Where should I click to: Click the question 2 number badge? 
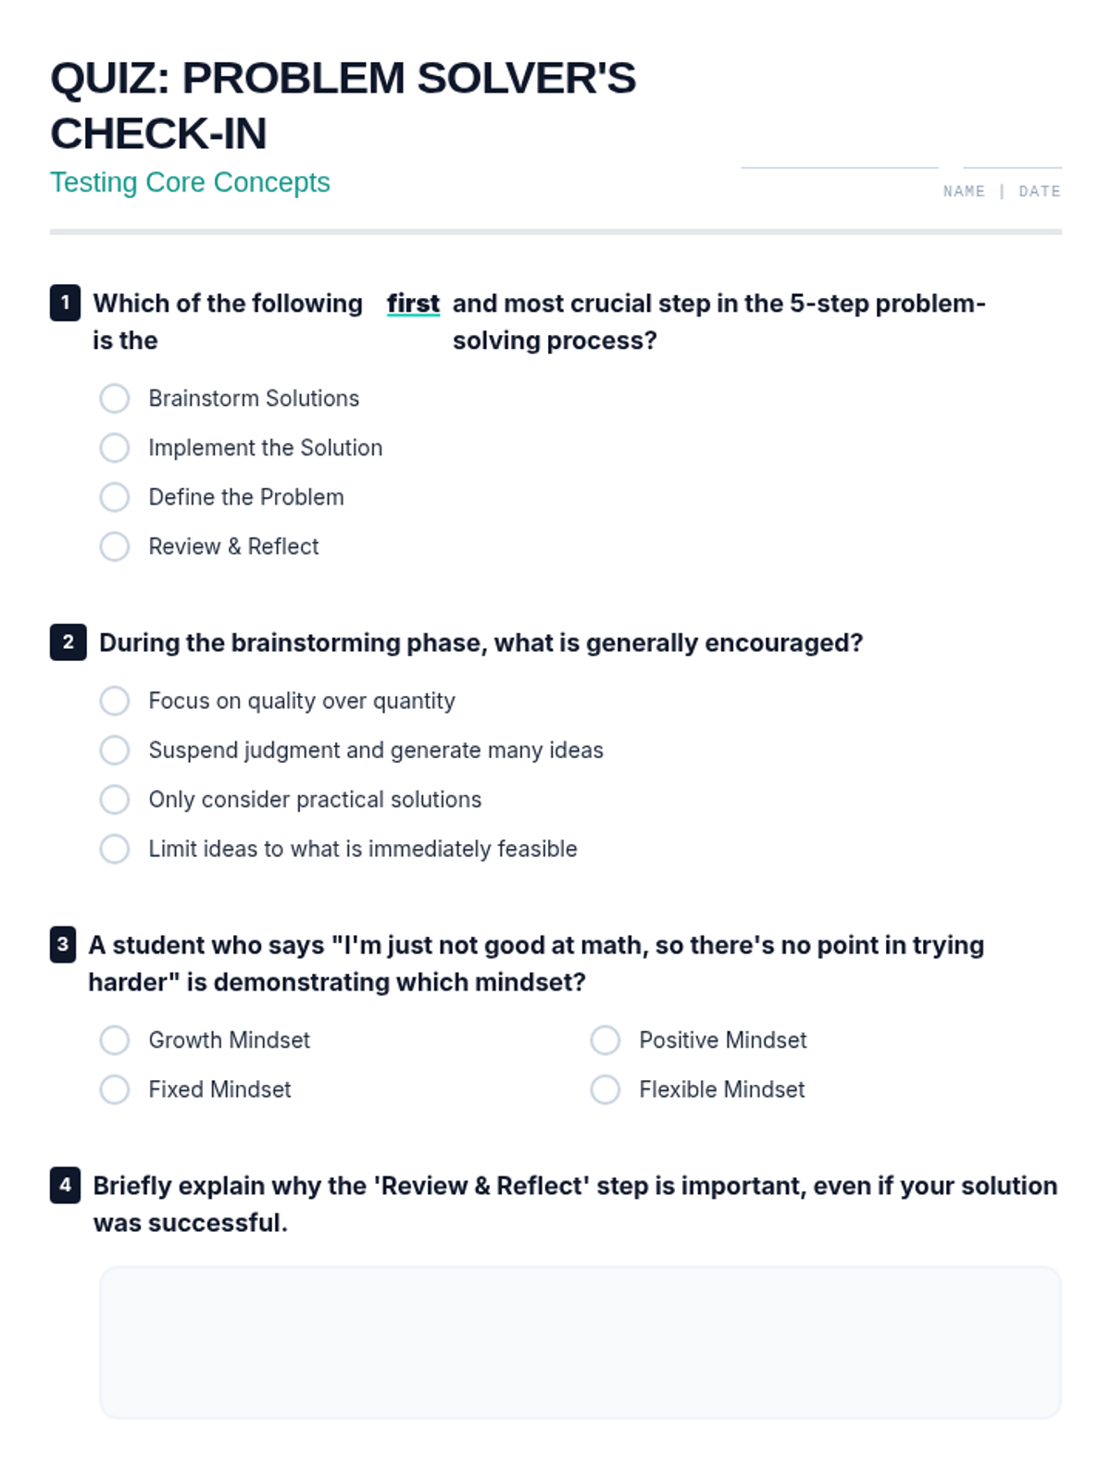point(68,642)
